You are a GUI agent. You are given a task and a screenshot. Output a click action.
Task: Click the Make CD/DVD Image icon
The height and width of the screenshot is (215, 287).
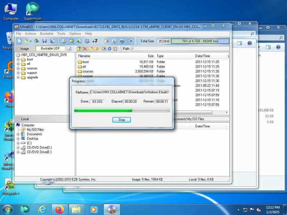pyautogui.click(x=64, y=41)
